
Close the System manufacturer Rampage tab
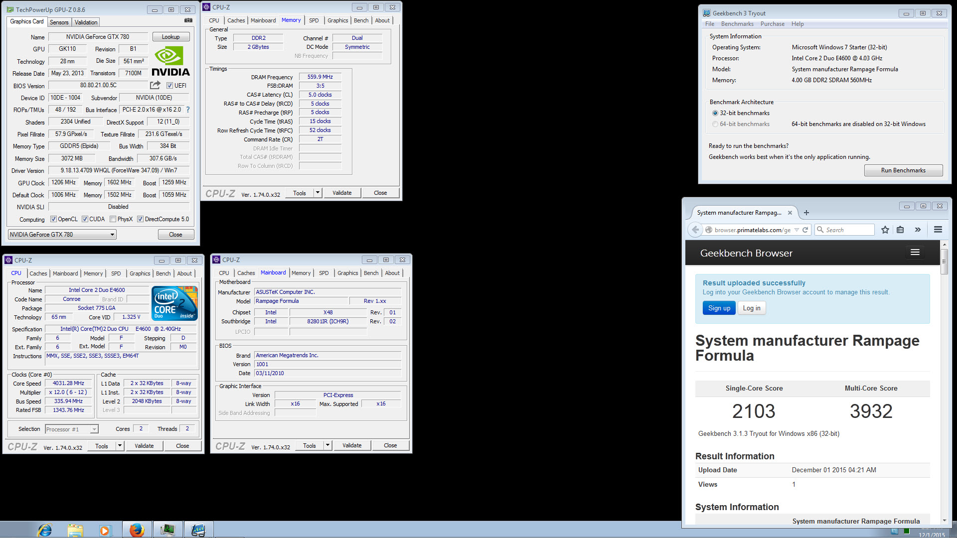pyautogui.click(x=790, y=213)
